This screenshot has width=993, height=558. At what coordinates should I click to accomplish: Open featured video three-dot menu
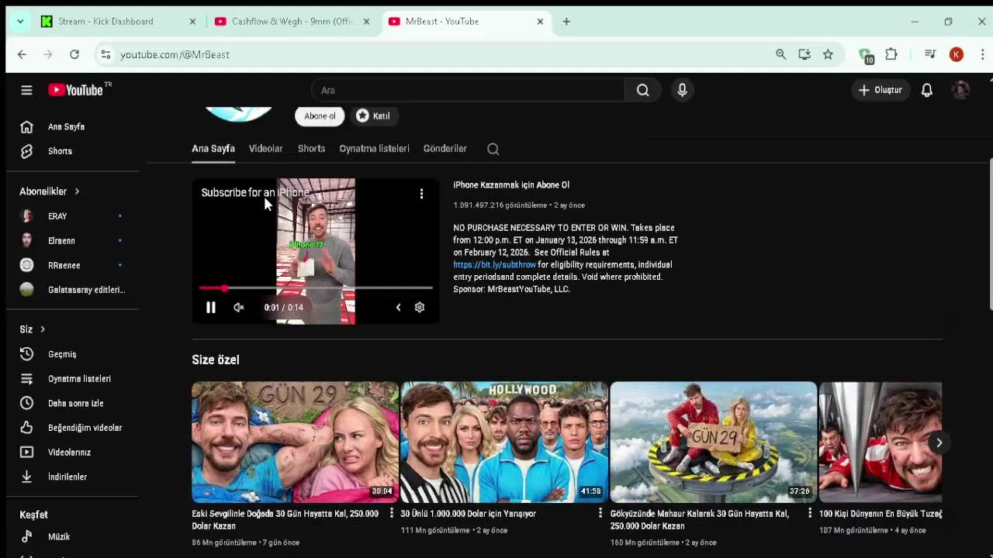tap(421, 194)
